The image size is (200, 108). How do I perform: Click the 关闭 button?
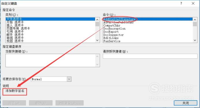(186, 103)
